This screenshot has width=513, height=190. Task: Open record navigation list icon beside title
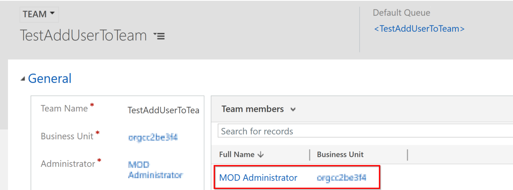point(159,36)
